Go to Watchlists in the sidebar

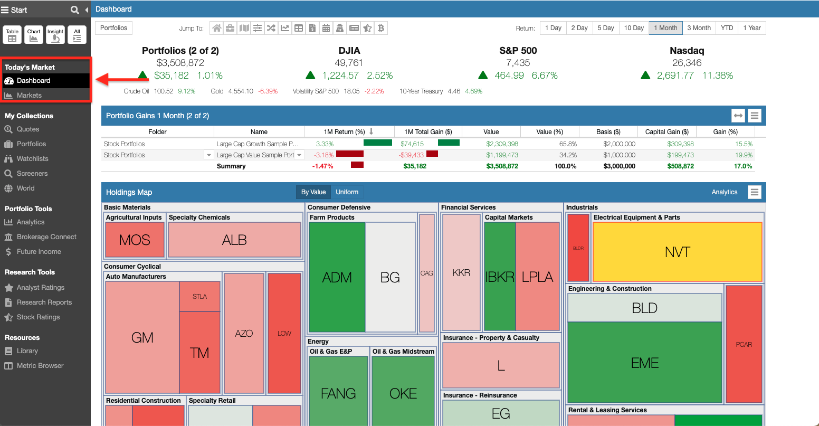32,159
